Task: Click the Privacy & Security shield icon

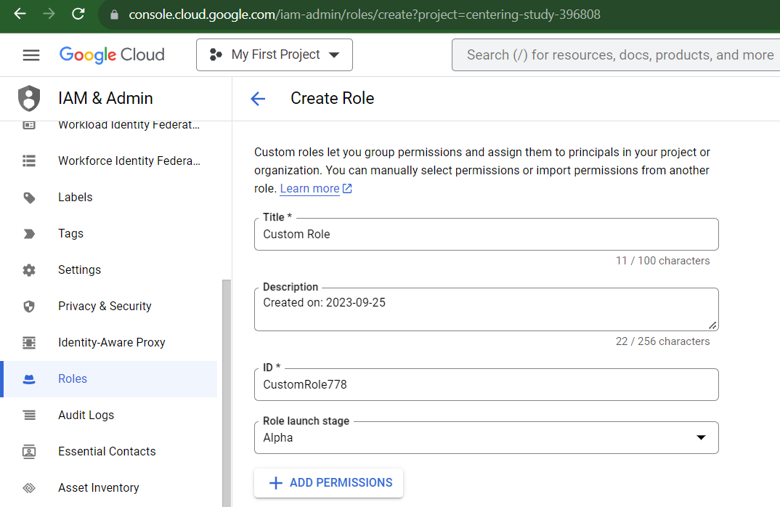Action: [x=29, y=307]
